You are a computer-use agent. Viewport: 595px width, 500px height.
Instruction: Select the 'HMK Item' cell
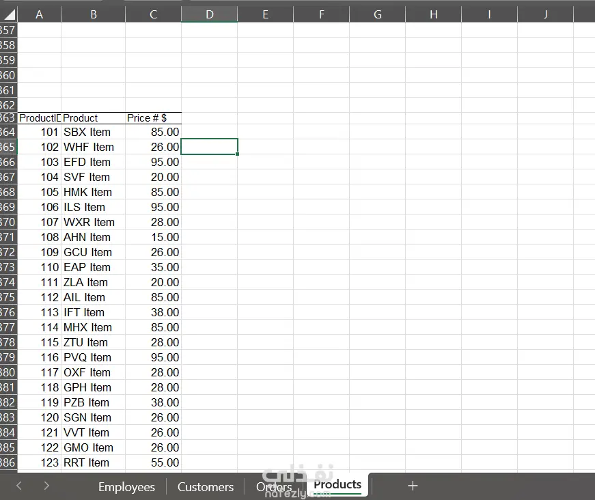94,192
